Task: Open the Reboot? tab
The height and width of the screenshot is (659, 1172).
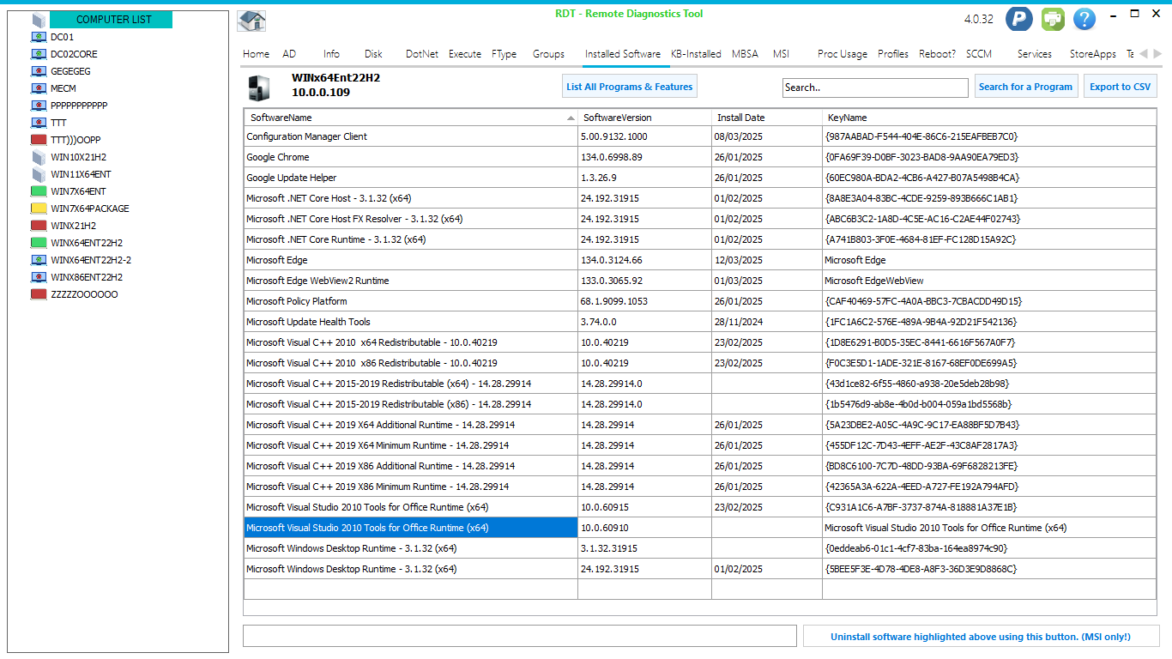Action: point(937,53)
